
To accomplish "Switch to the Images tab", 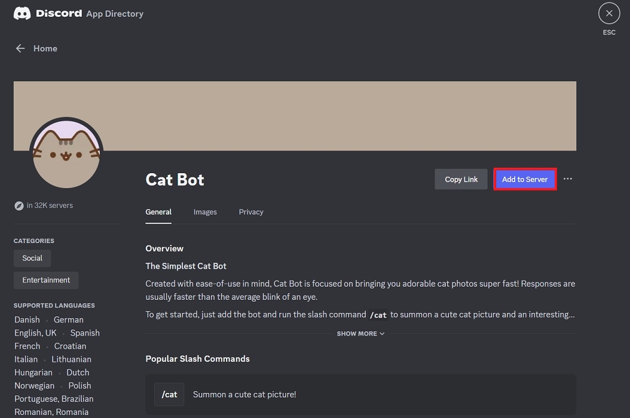I will click(x=205, y=211).
